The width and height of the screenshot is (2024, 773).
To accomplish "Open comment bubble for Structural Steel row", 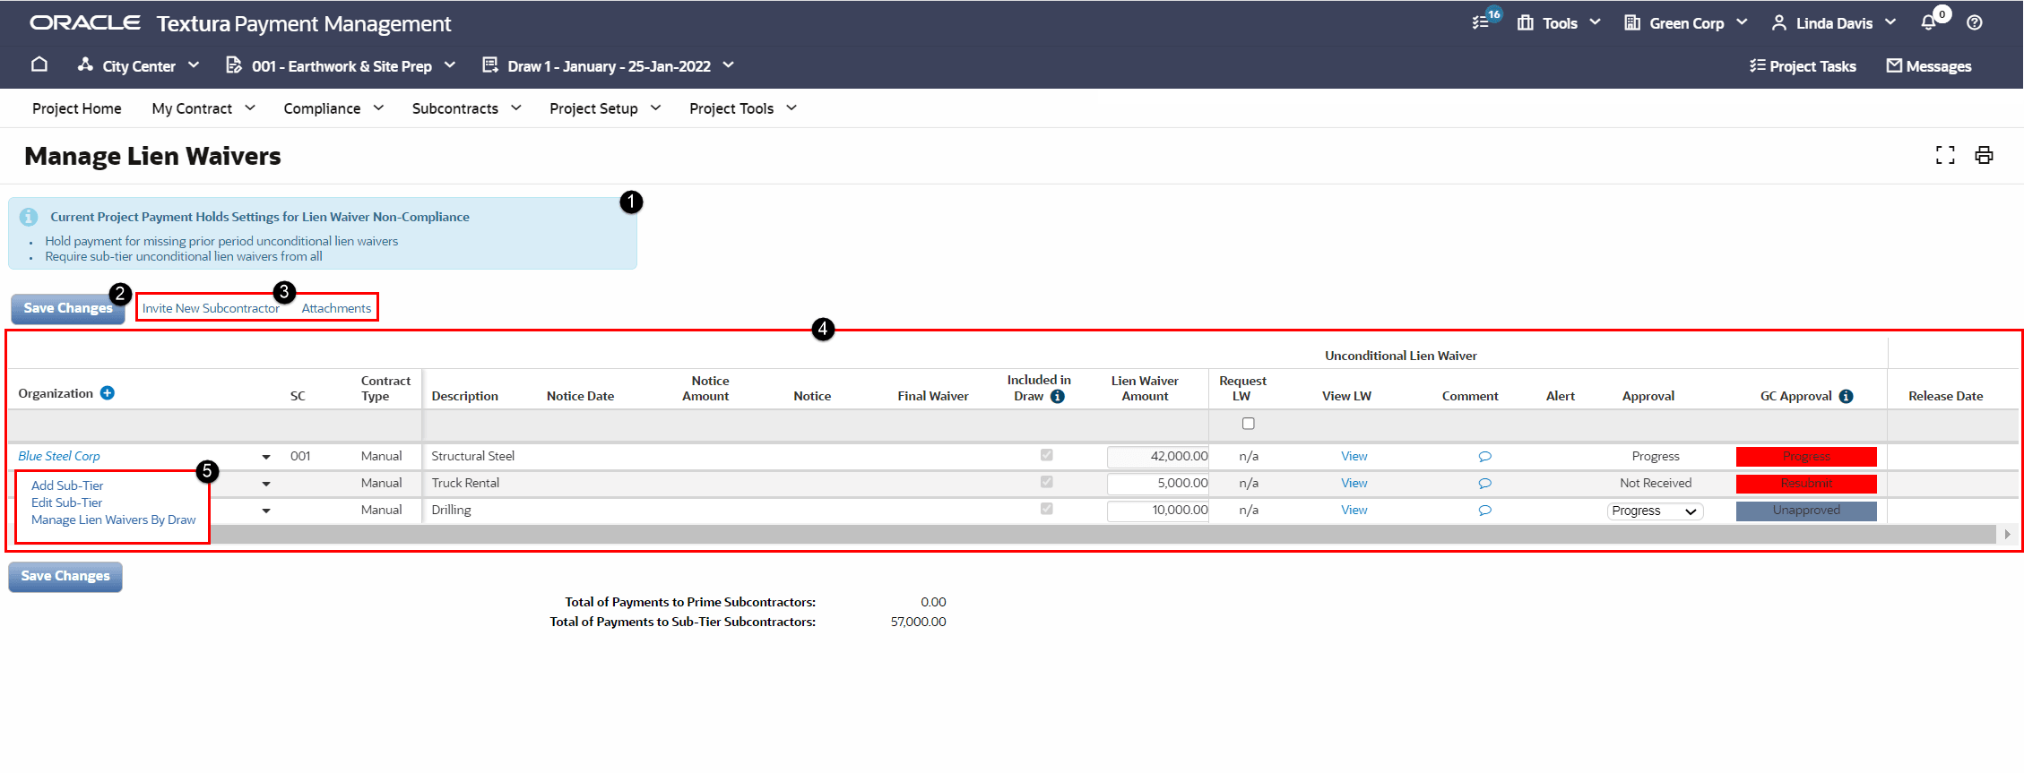I will click(x=1485, y=457).
